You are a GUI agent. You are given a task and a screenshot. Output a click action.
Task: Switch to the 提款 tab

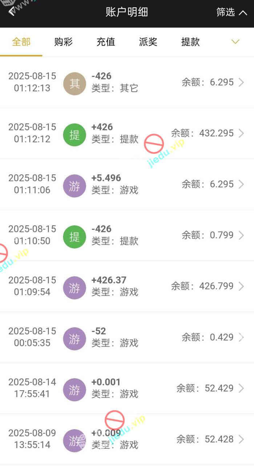pyautogui.click(x=190, y=42)
